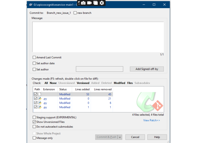197x143 pixels.
Task: Click the Python icon in the 6-lines-removed row
Action: [40, 103]
